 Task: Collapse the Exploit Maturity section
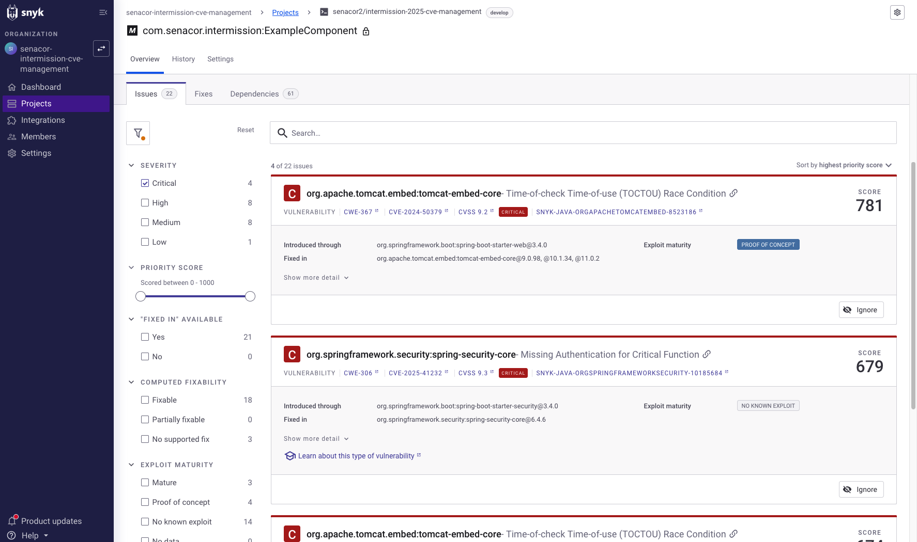pos(131,465)
